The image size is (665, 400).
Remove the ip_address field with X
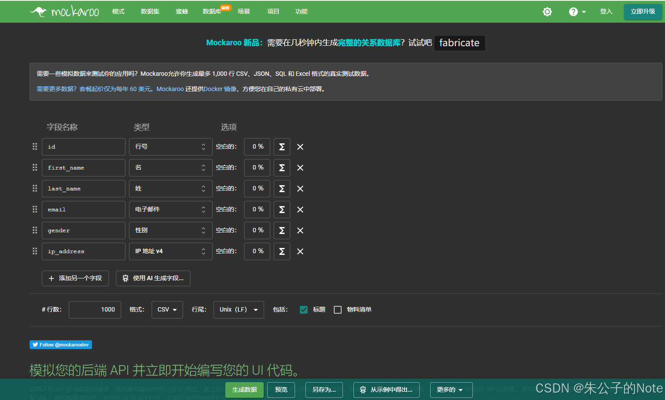coord(300,251)
